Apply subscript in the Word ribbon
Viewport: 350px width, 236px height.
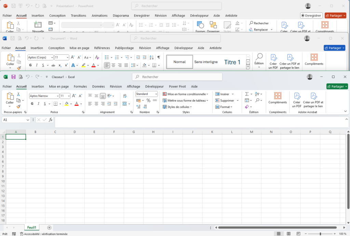[60, 65]
